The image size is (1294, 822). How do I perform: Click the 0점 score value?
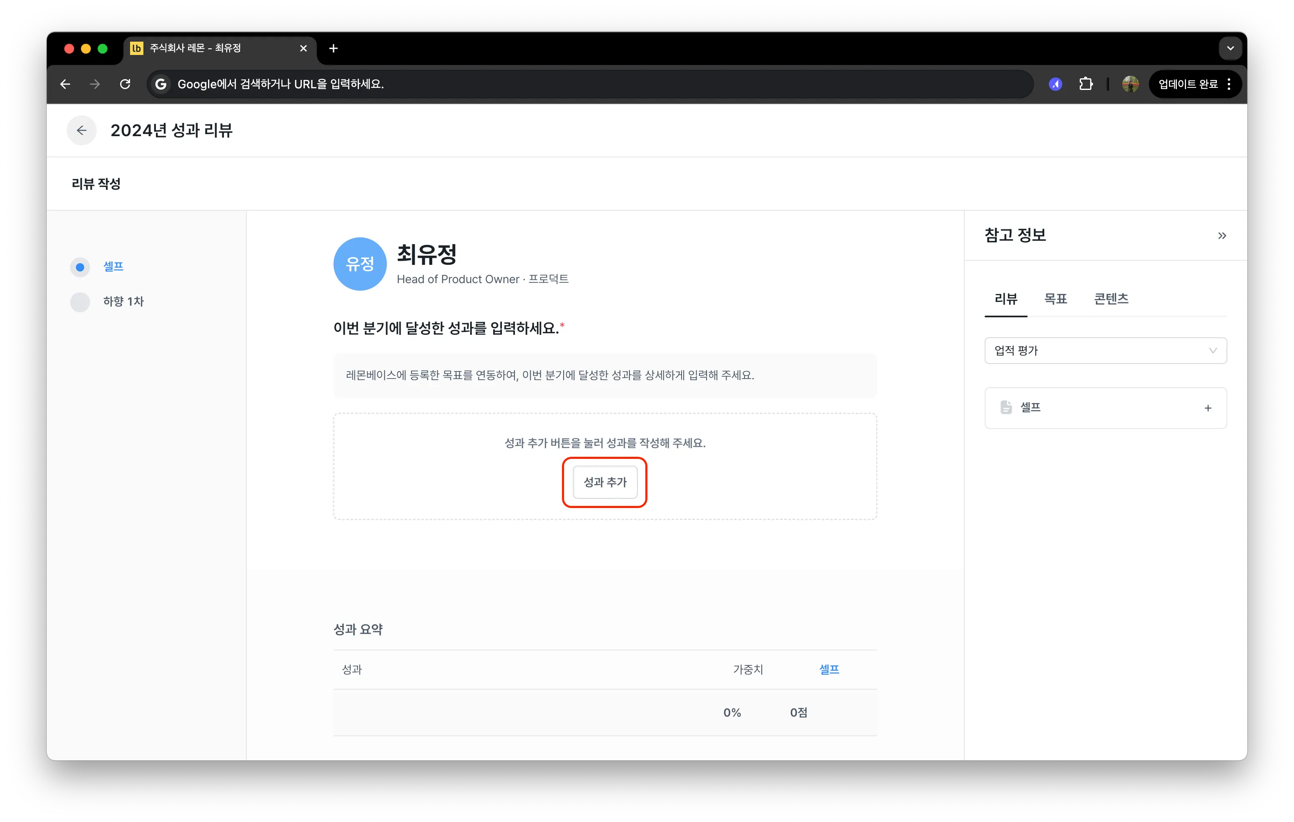coord(799,712)
